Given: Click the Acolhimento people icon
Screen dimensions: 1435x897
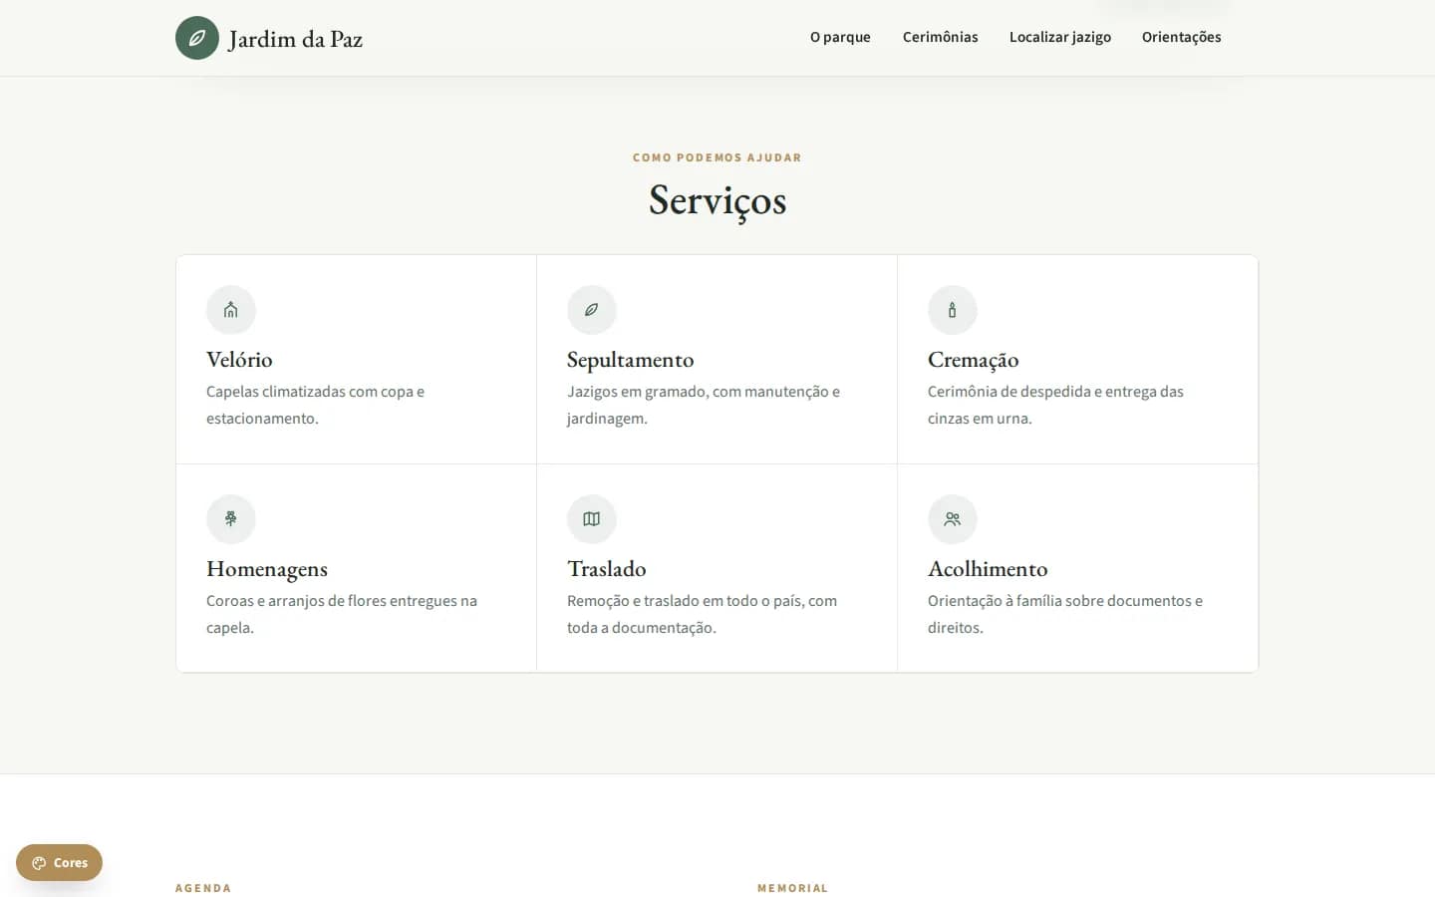Looking at the screenshot, I should [x=953, y=519].
